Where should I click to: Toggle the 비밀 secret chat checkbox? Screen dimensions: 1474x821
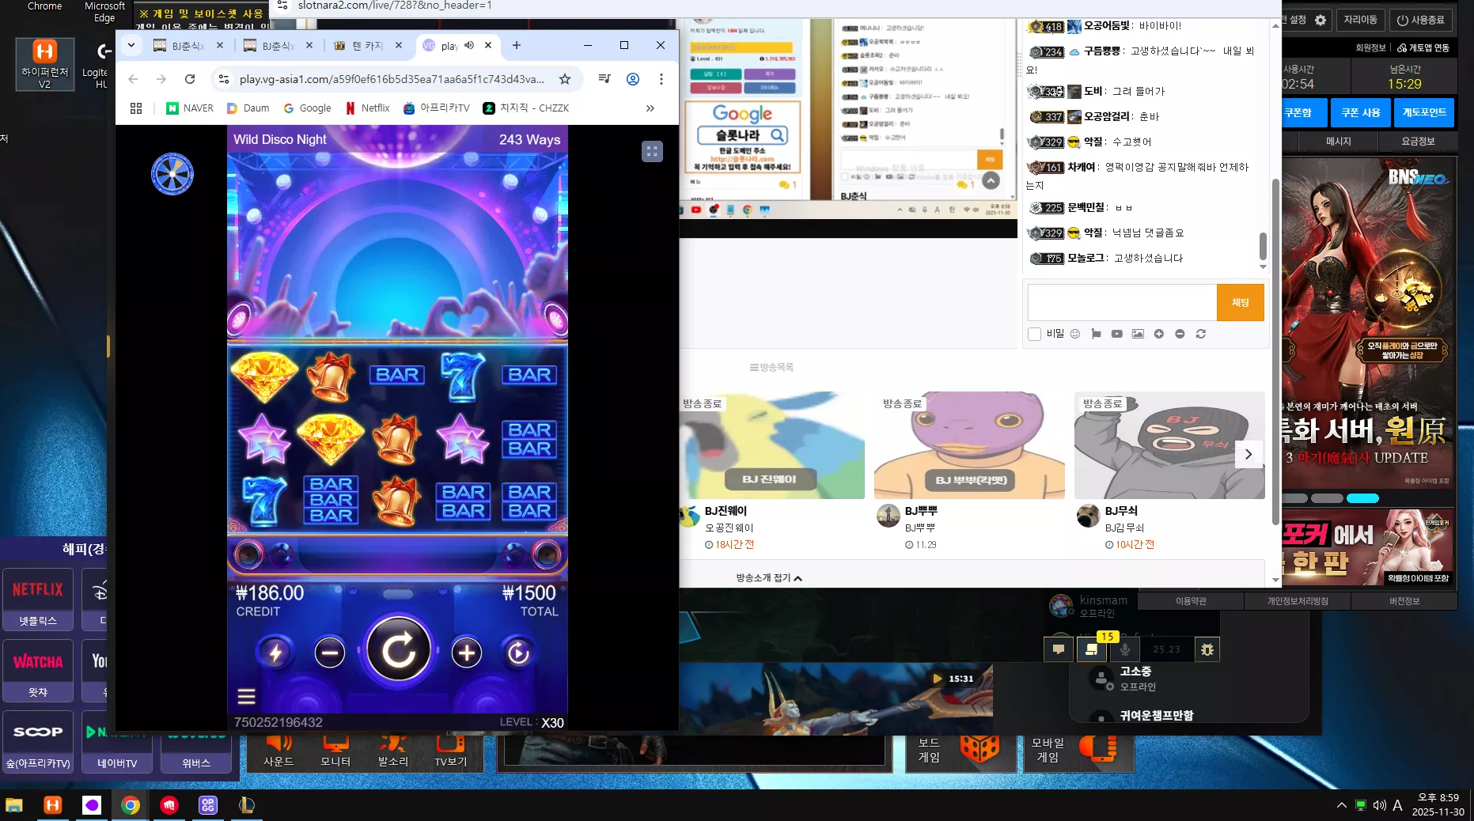1034,334
